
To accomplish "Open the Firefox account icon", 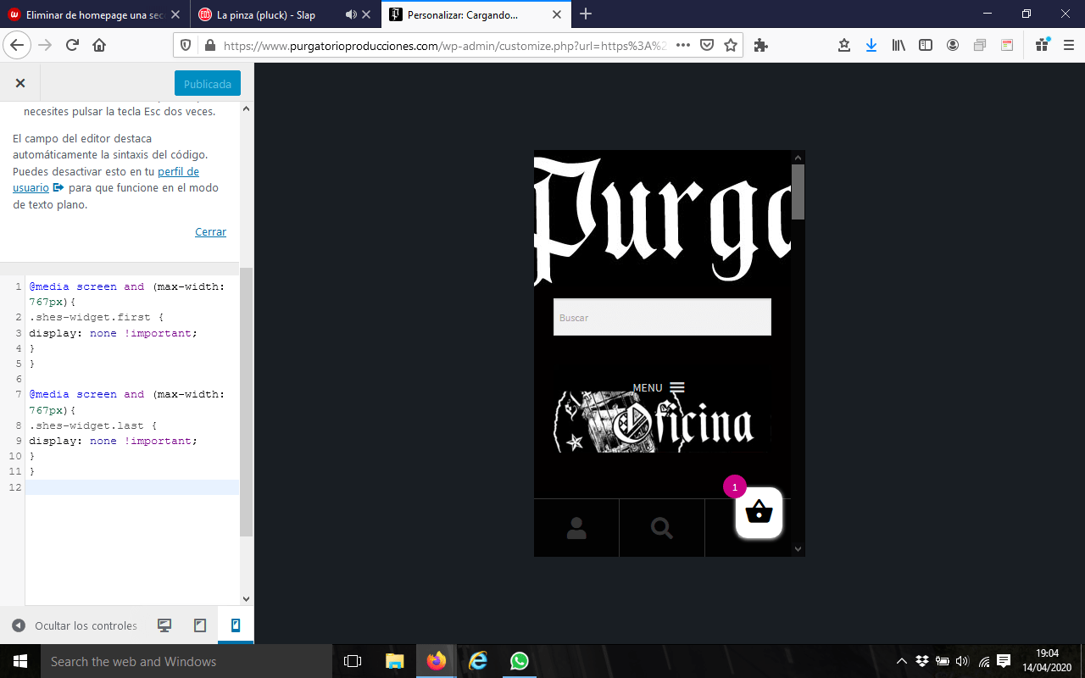I will [953, 45].
